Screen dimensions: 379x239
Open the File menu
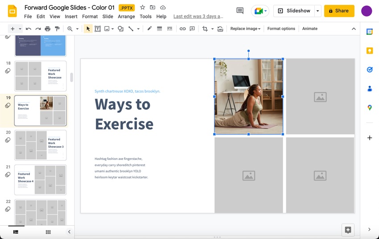coord(28,17)
